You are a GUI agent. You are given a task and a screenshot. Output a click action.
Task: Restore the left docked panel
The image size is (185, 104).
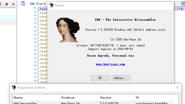pyautogui.click(x=7, y=4)
